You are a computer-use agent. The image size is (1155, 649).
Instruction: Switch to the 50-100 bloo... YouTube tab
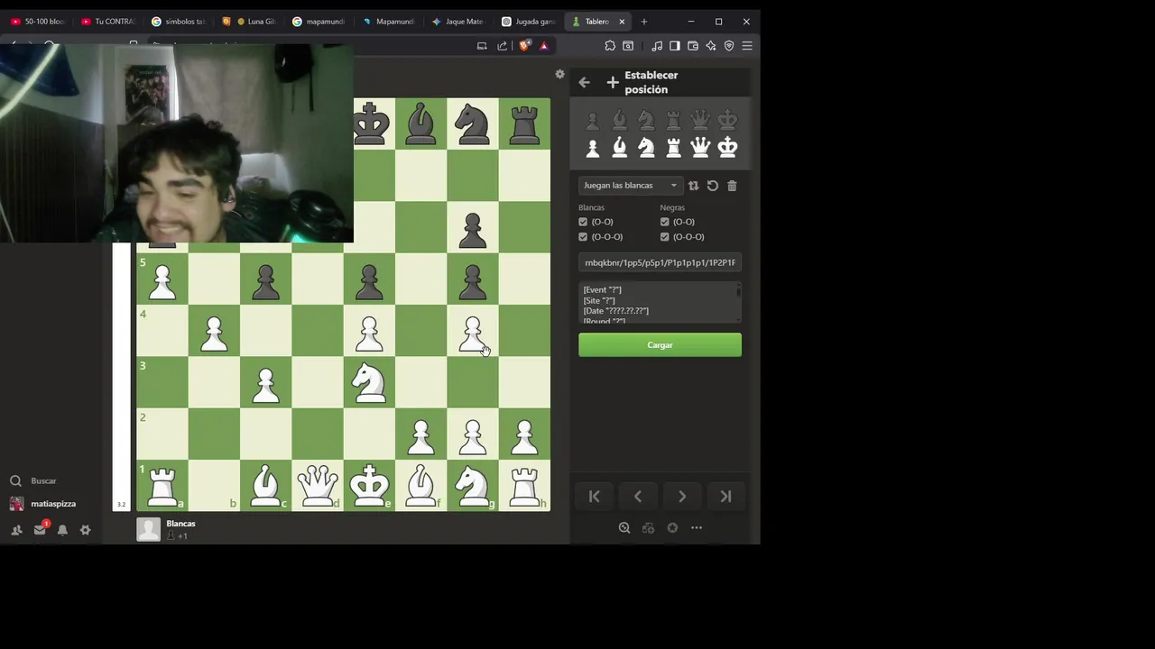pyautogui.click(x=38, y=22)
